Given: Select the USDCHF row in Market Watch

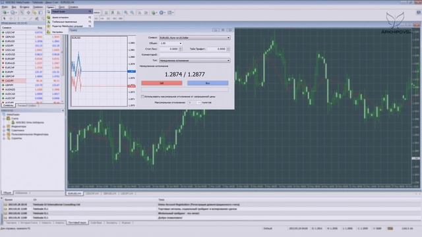Looking at the screenshot, I should coord(32,32).
